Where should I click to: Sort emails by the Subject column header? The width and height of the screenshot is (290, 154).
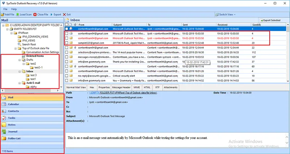[129, 25]
